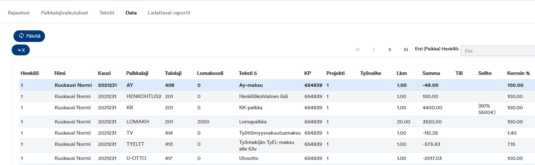Sort by the Lkm column header
Screen dimensions: 535x165
tap(402, 73)
